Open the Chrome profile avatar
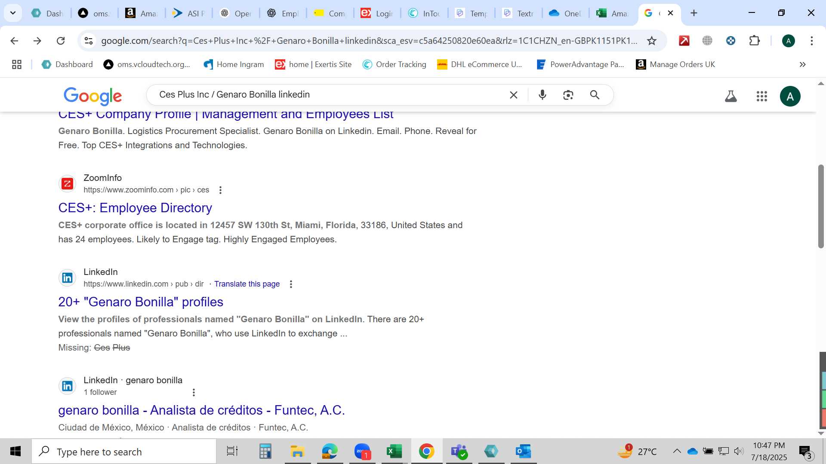The width and height of the screenshot is (826, 464). (x=789, y=41)
